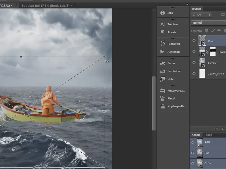
Task: Click the bottom-right transform corner handle
Action: (104, 167)
